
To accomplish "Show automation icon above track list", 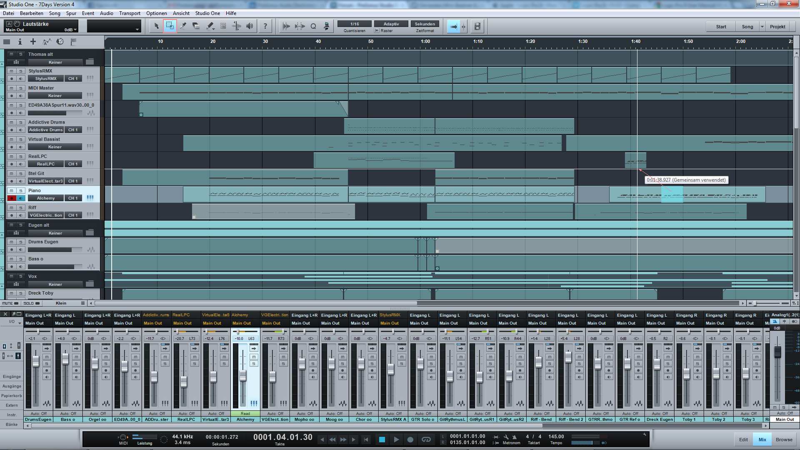I will (x=47, y=42).
